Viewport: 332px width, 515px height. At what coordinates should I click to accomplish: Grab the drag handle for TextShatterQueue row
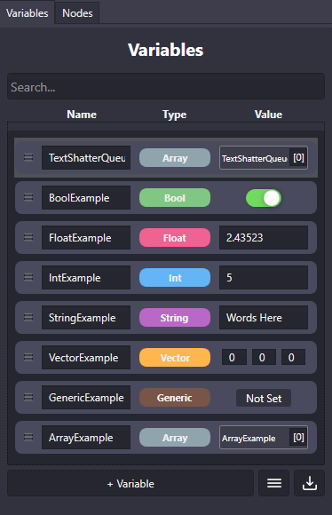(x=28, y=158)
